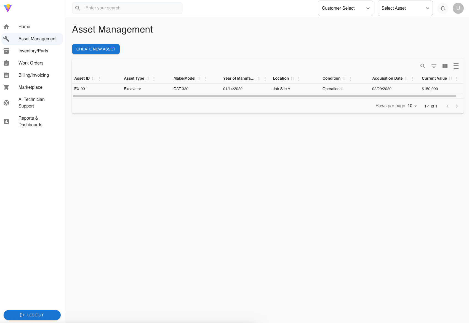The height and width of the screenshot is (323, 469).
Task: Click the table search magnifier icon
Action: click(x=423, y=66)
